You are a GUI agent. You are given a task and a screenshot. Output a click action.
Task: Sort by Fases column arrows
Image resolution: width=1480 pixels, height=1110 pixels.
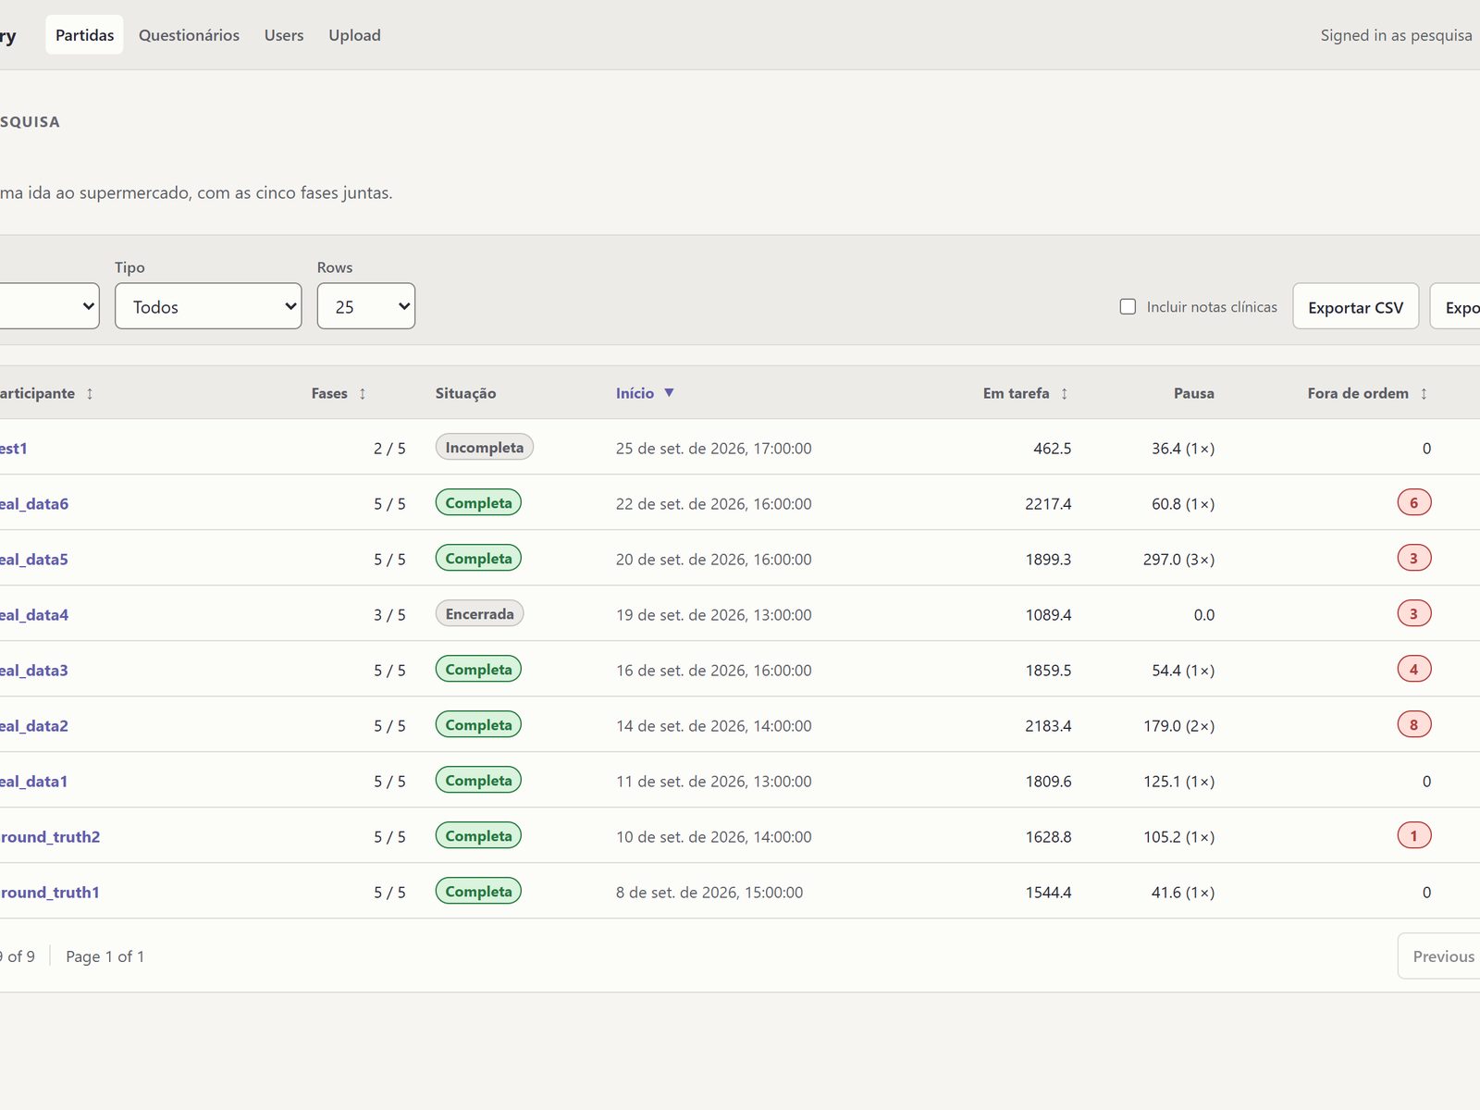pos(363,393)
